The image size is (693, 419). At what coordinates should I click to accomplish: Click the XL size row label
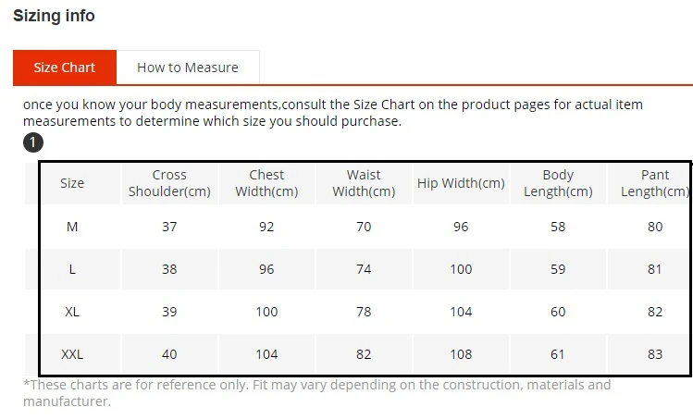coord(72,312)
